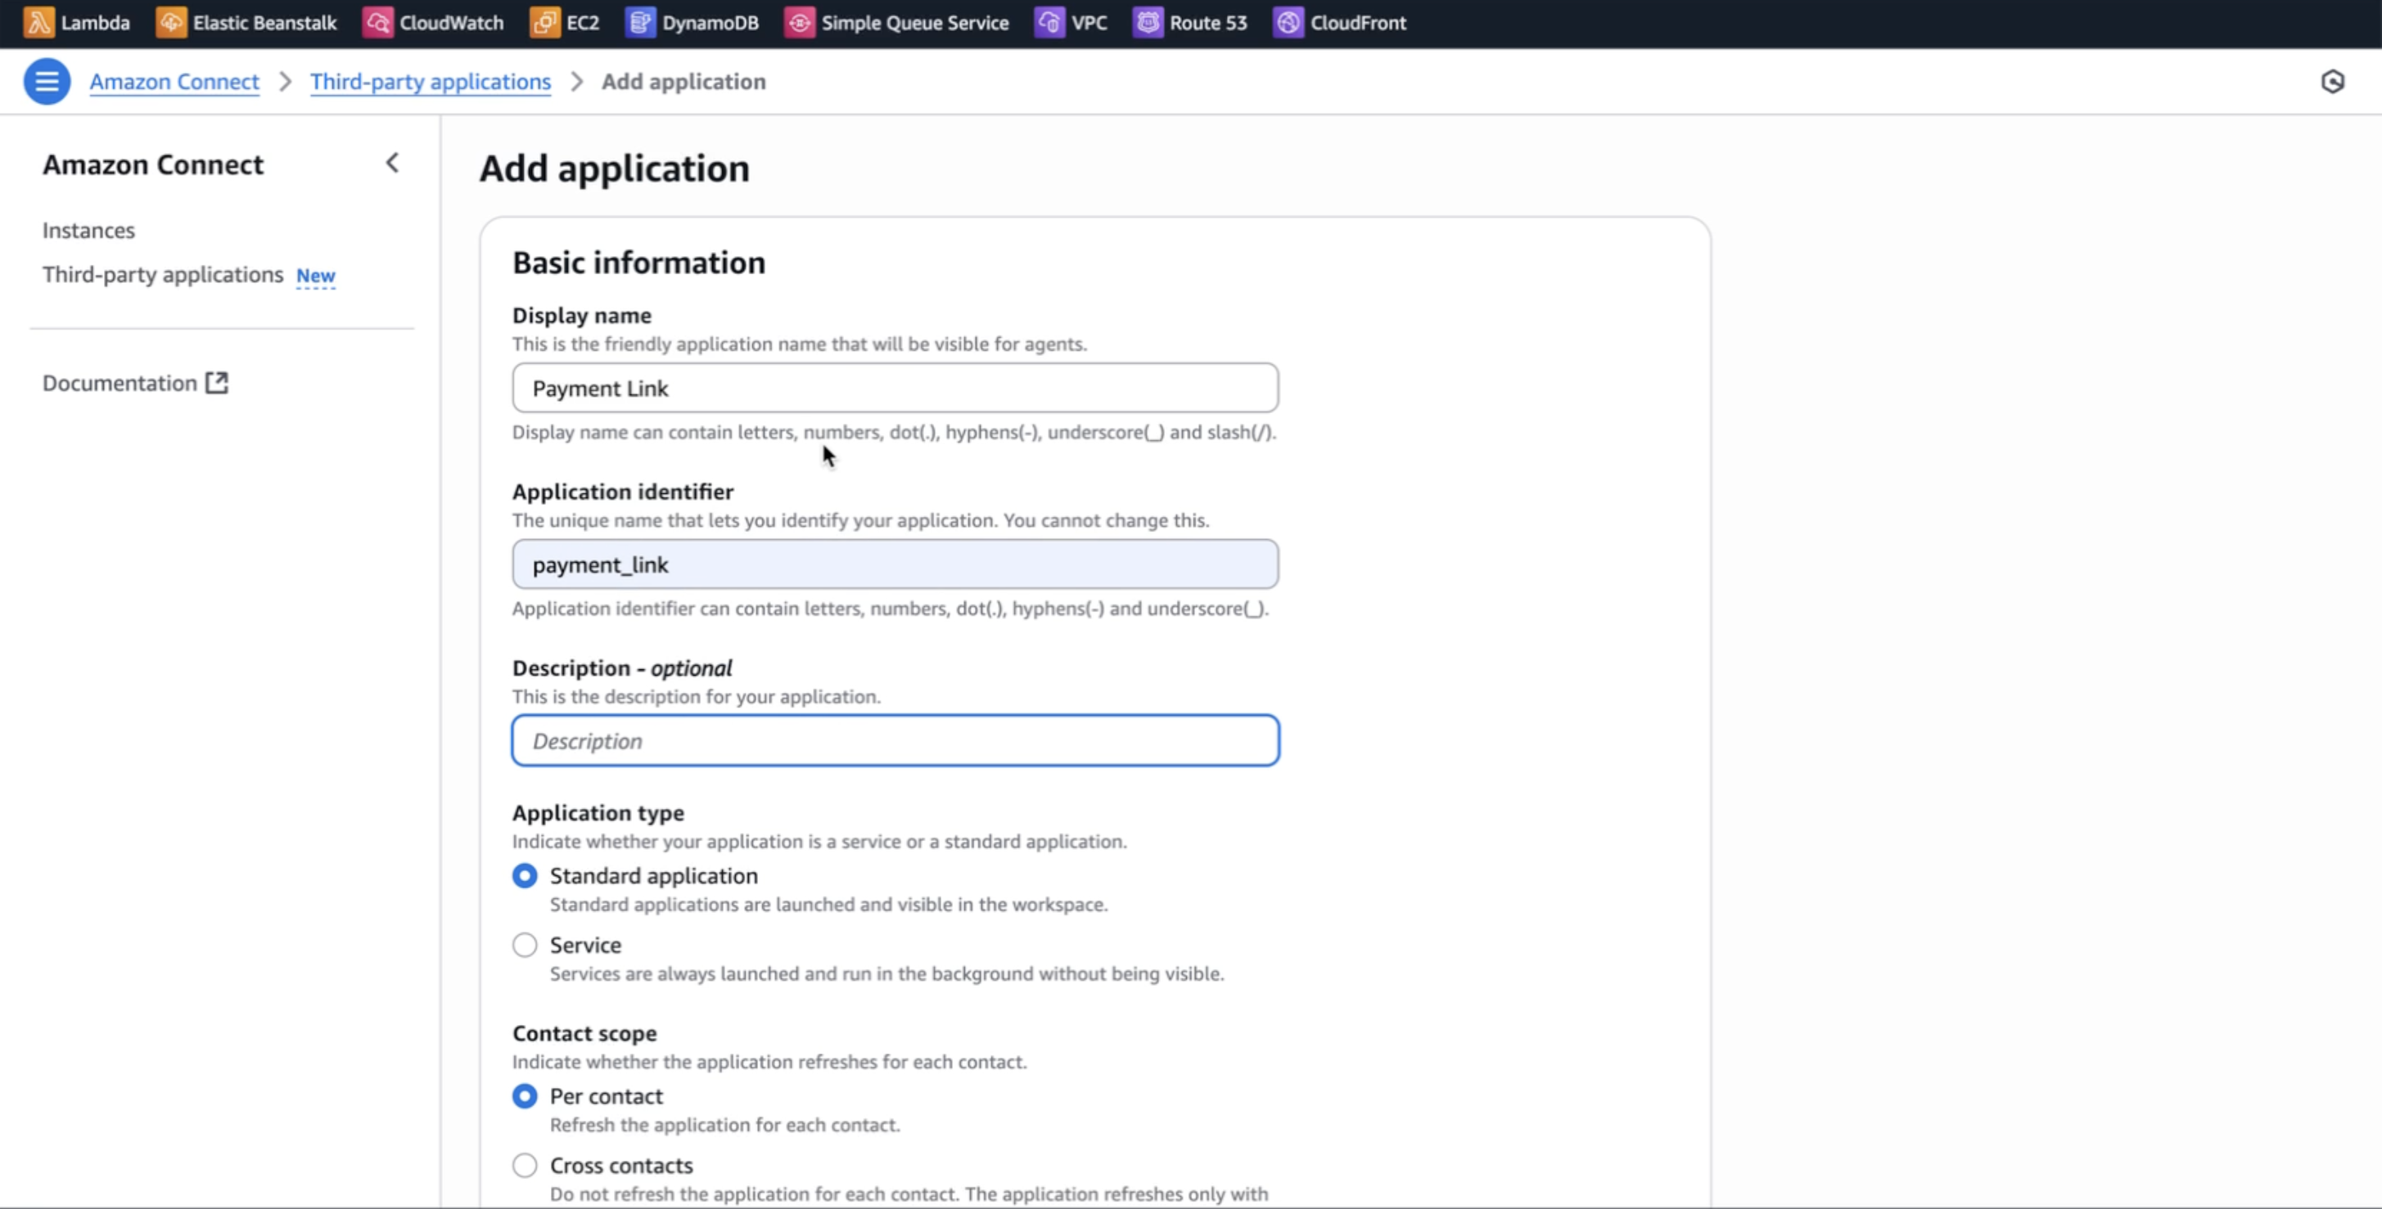Open the DynamoDB shortcut icon
Viewport: 2382px width, 1209px height.
tap(640, 22)
